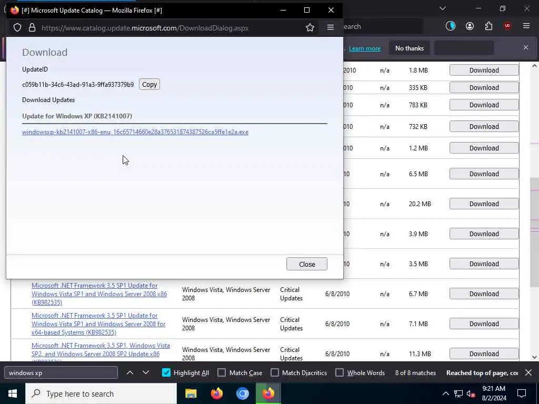Click the Download button for 3.9 MB row
This screenshot has width=539, height=404.
click(484, 234)
